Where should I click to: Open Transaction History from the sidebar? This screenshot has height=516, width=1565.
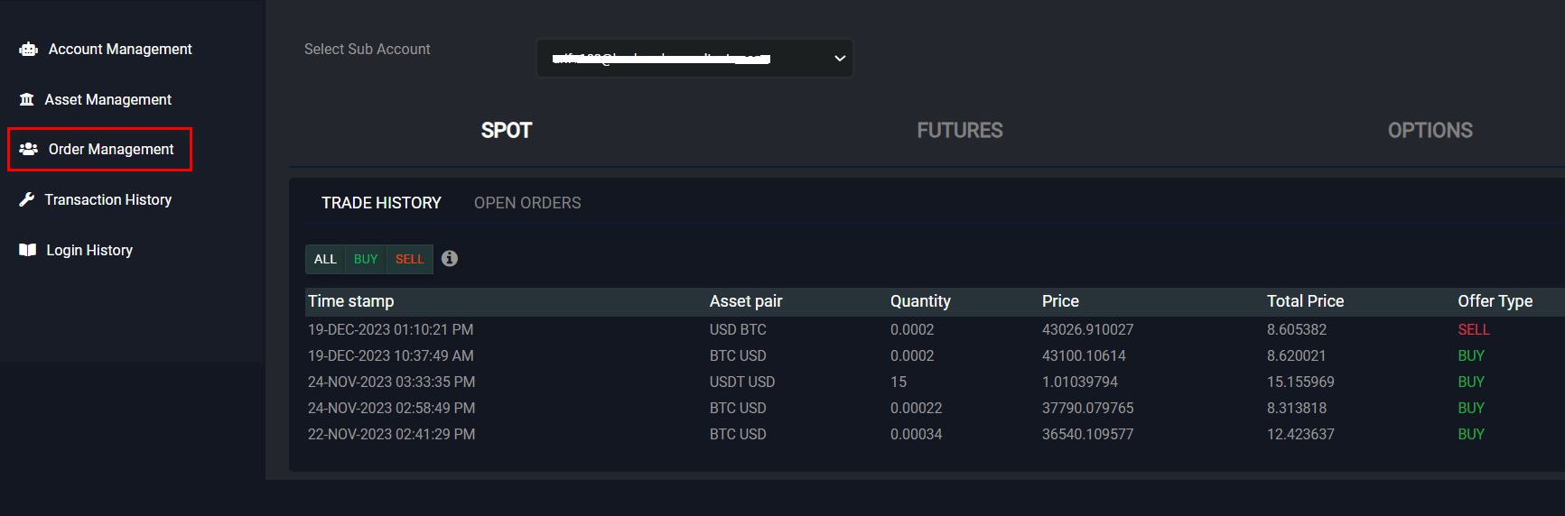coord(108,199)
